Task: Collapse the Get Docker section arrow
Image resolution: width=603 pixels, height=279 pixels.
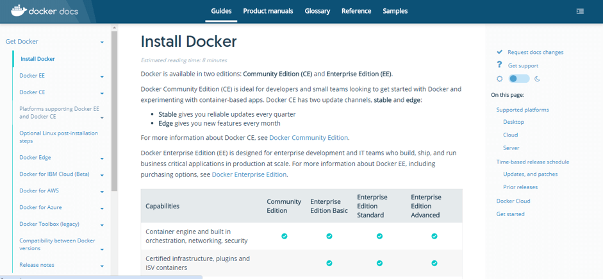Action: (x=102, y=42)
